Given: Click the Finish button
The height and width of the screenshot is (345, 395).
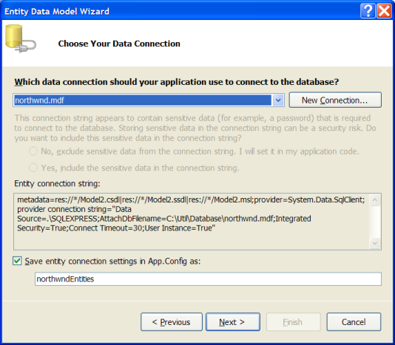Looking at the screenshot, I should coord(294,322).
